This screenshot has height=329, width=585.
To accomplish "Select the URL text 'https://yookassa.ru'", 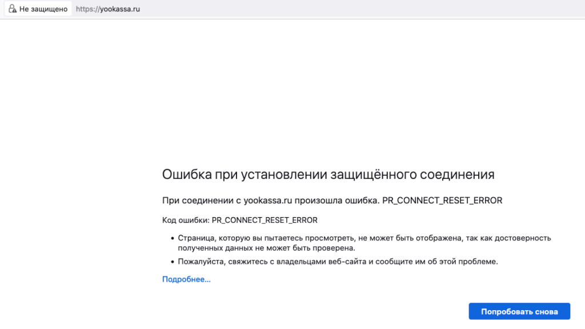I will [107, 9].
